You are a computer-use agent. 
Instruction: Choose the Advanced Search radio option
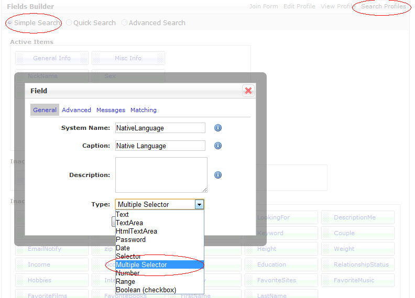coord(124,23)
